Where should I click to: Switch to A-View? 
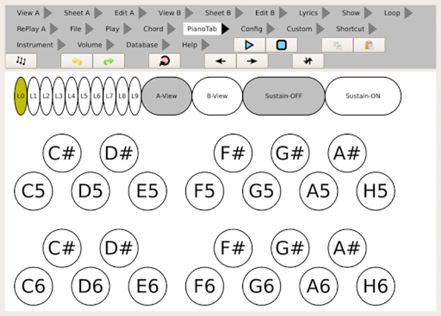(166, 96)
